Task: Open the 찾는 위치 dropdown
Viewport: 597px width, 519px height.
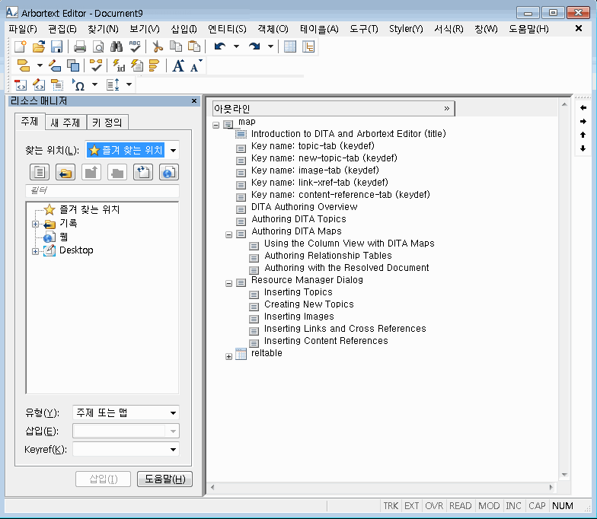Action: [x=174, y=151]
